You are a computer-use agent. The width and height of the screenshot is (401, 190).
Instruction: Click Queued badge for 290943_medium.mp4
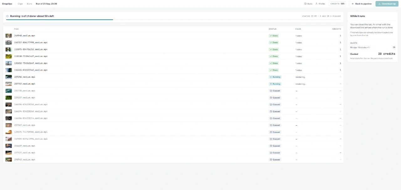tap(275, 159)
